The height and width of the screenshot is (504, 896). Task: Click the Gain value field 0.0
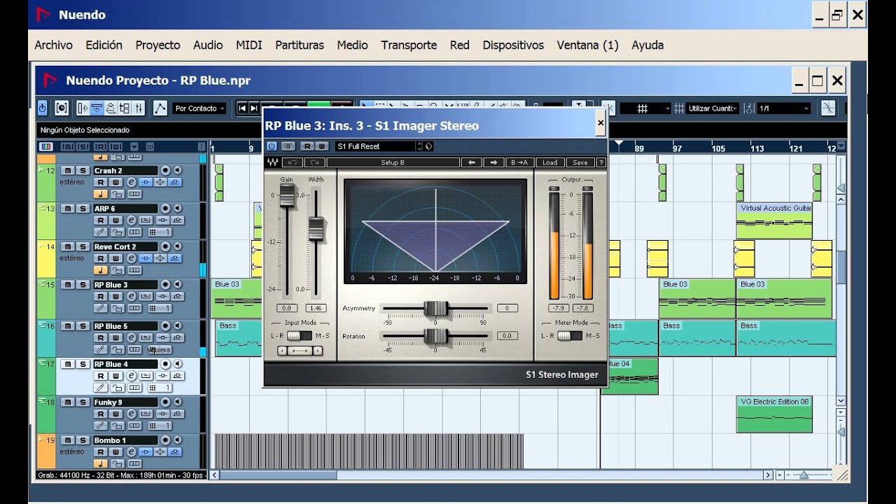[287, 308]
